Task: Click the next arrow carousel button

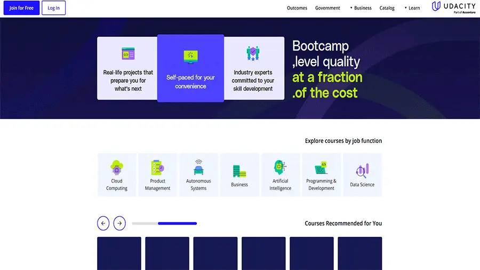Action: point(119,223)
